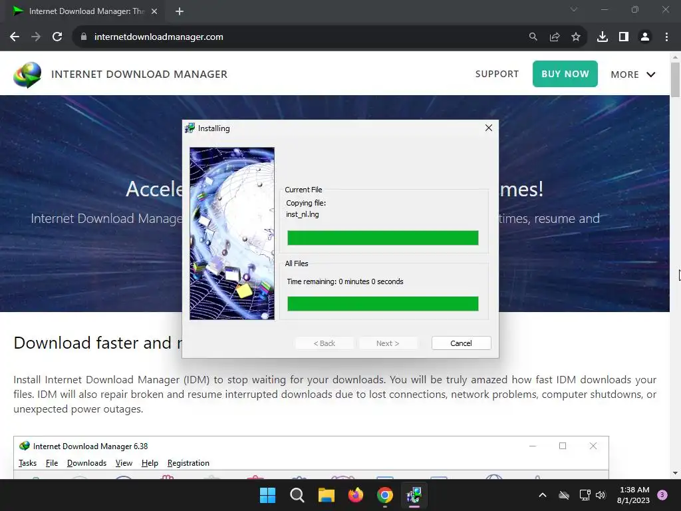Click the share page icon in address bar
The width and height of the screenshot is (681, 511).
pos(555,37)
